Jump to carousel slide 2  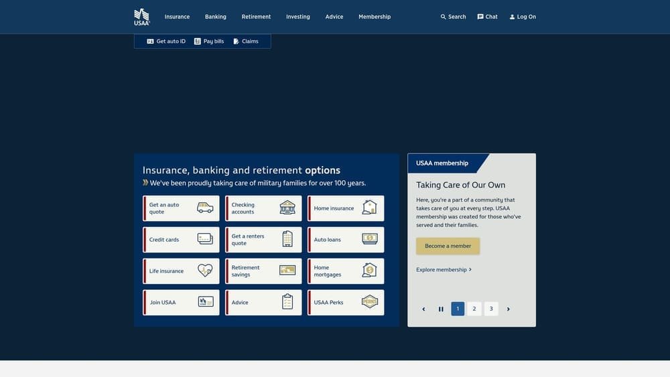(x=474, y=309)
